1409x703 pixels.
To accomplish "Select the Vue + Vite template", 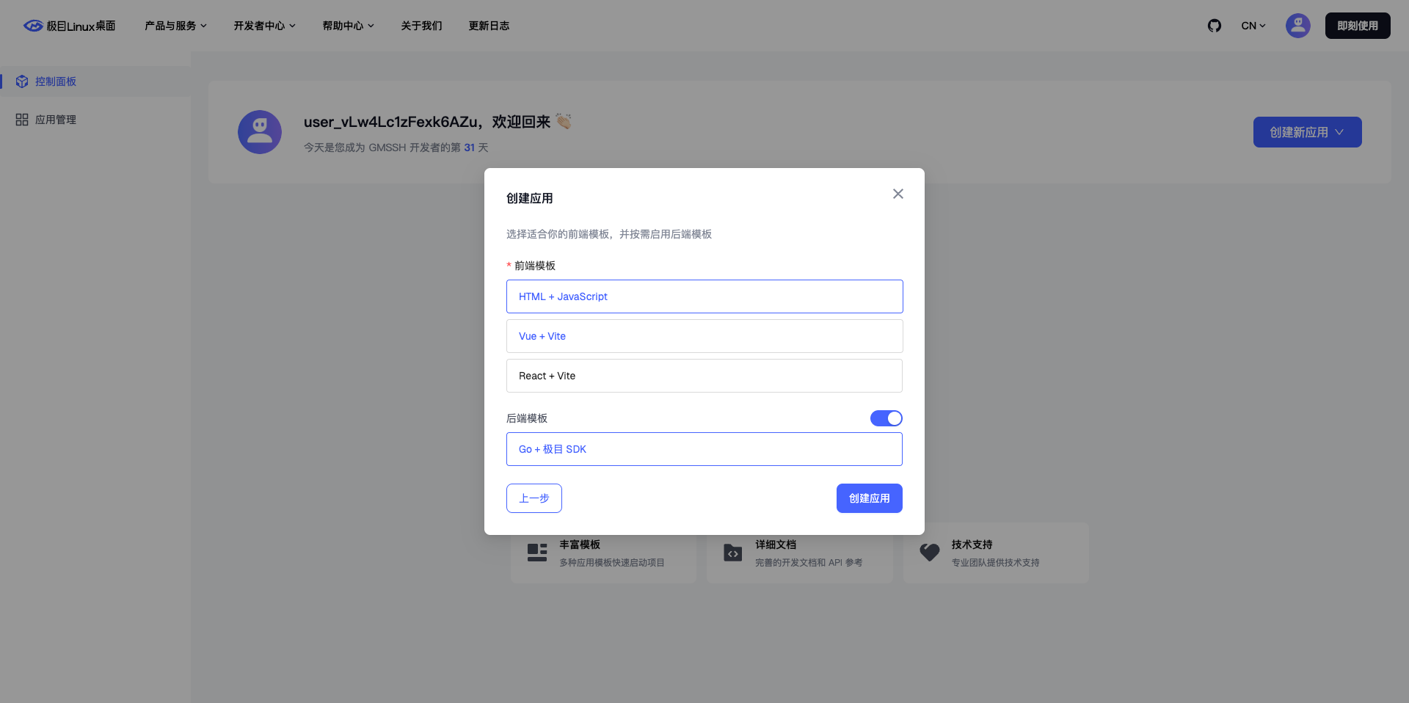I will (x=704, y=336).
